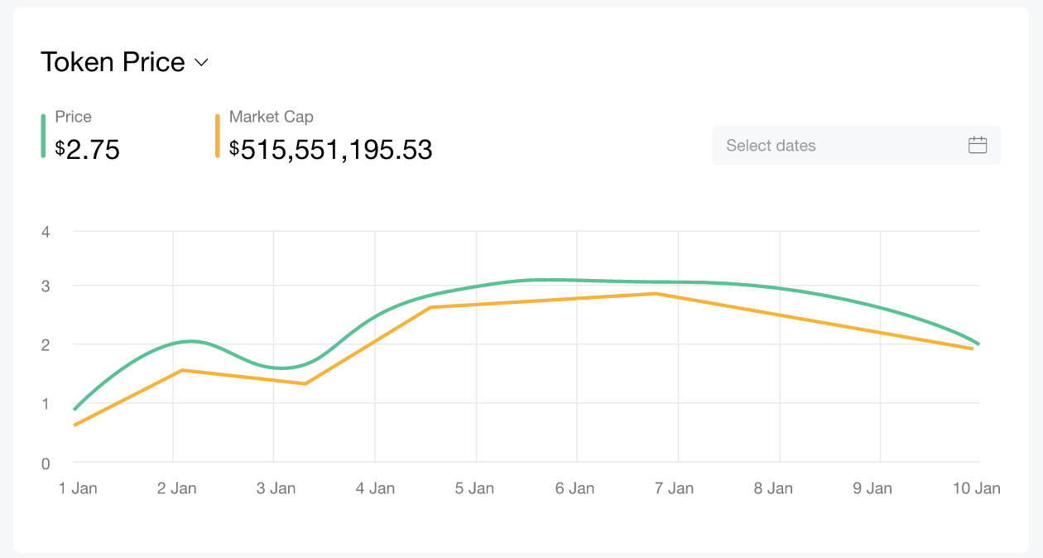Click the $515,551,195.53 market cap value
The image size is (1043, 558).
click(x=331, y=150)
